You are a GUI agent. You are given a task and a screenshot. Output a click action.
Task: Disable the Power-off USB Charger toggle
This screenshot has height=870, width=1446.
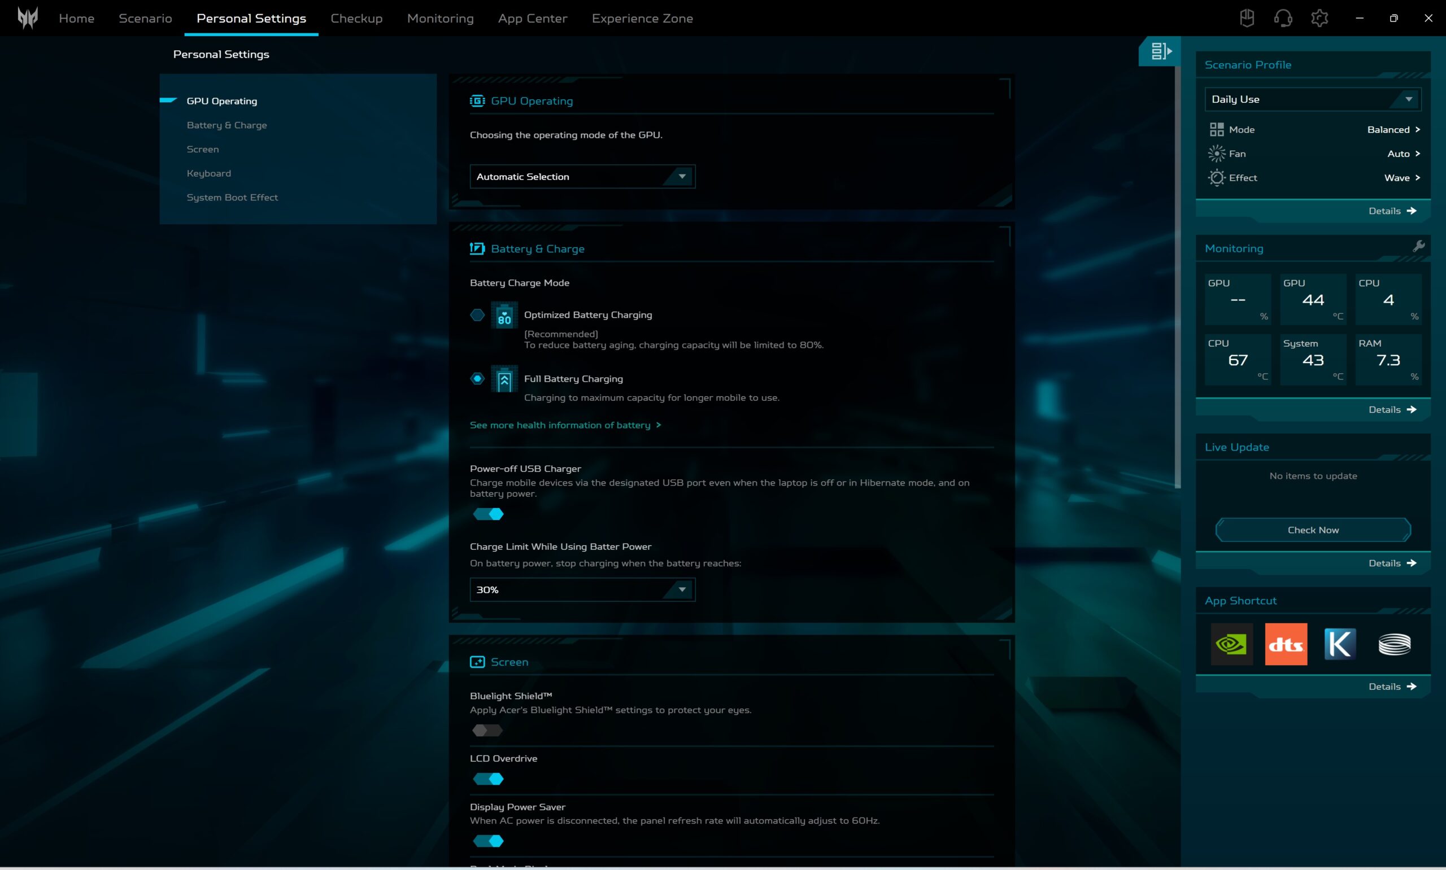(488, 514)
